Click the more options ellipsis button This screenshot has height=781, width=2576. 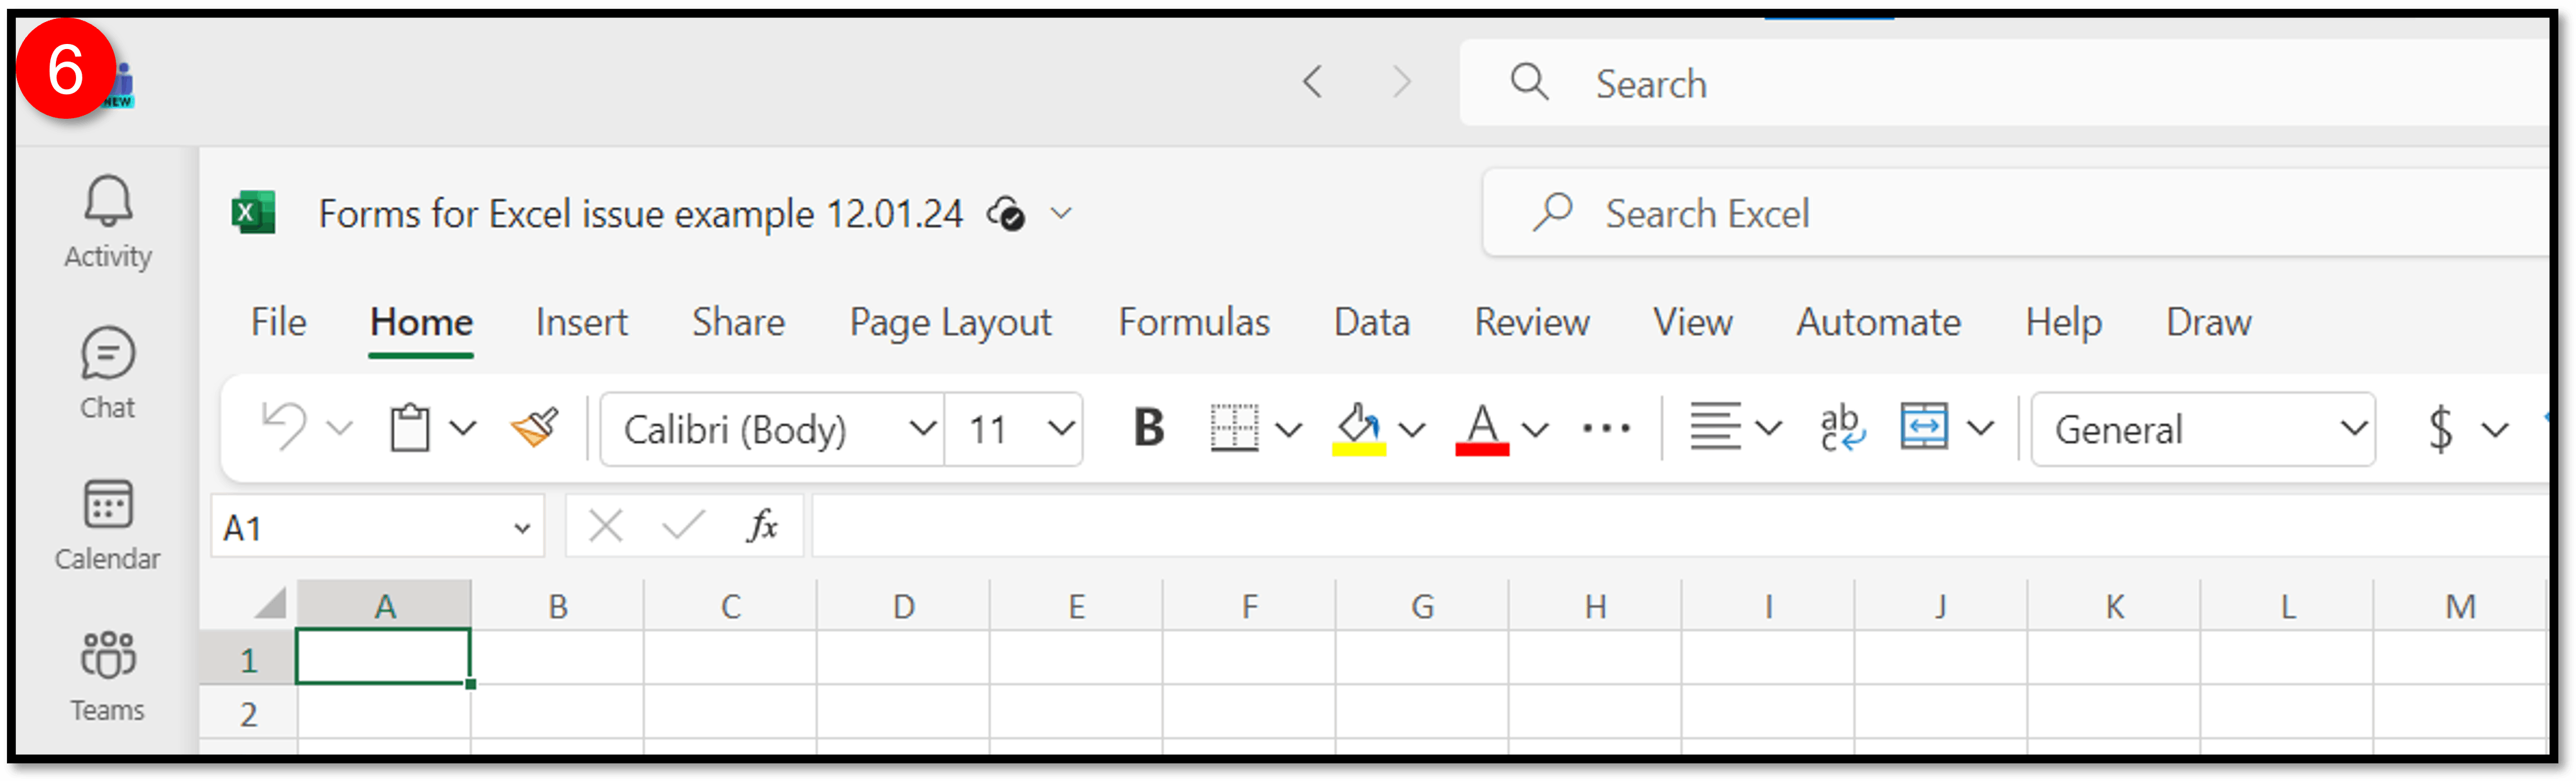(1606, 429)
